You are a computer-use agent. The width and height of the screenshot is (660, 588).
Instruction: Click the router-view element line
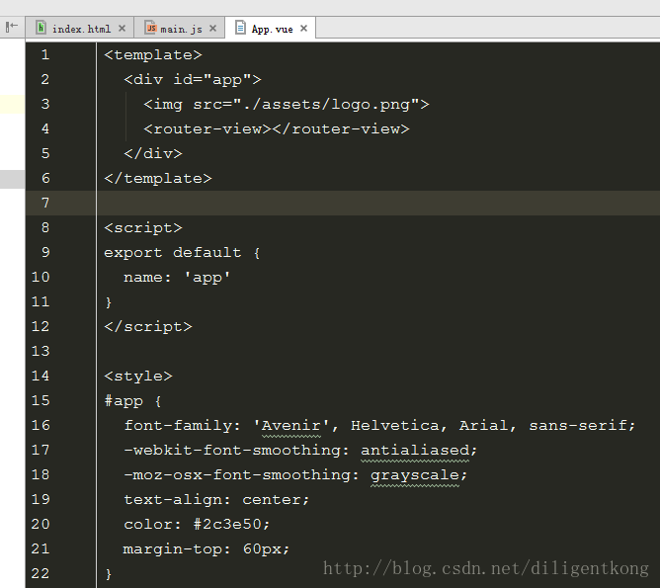(277, 128)
